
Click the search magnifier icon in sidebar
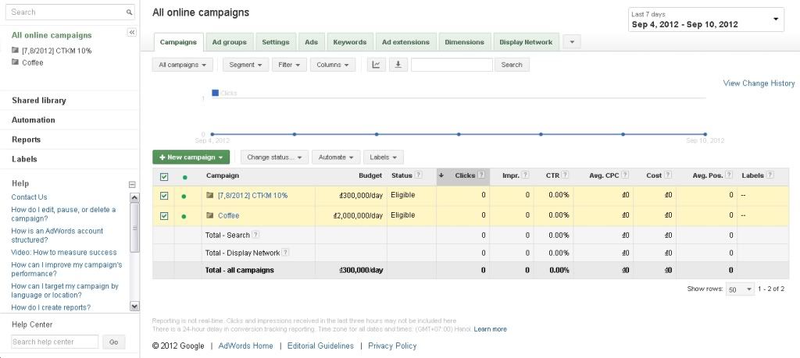click(129, 12)
